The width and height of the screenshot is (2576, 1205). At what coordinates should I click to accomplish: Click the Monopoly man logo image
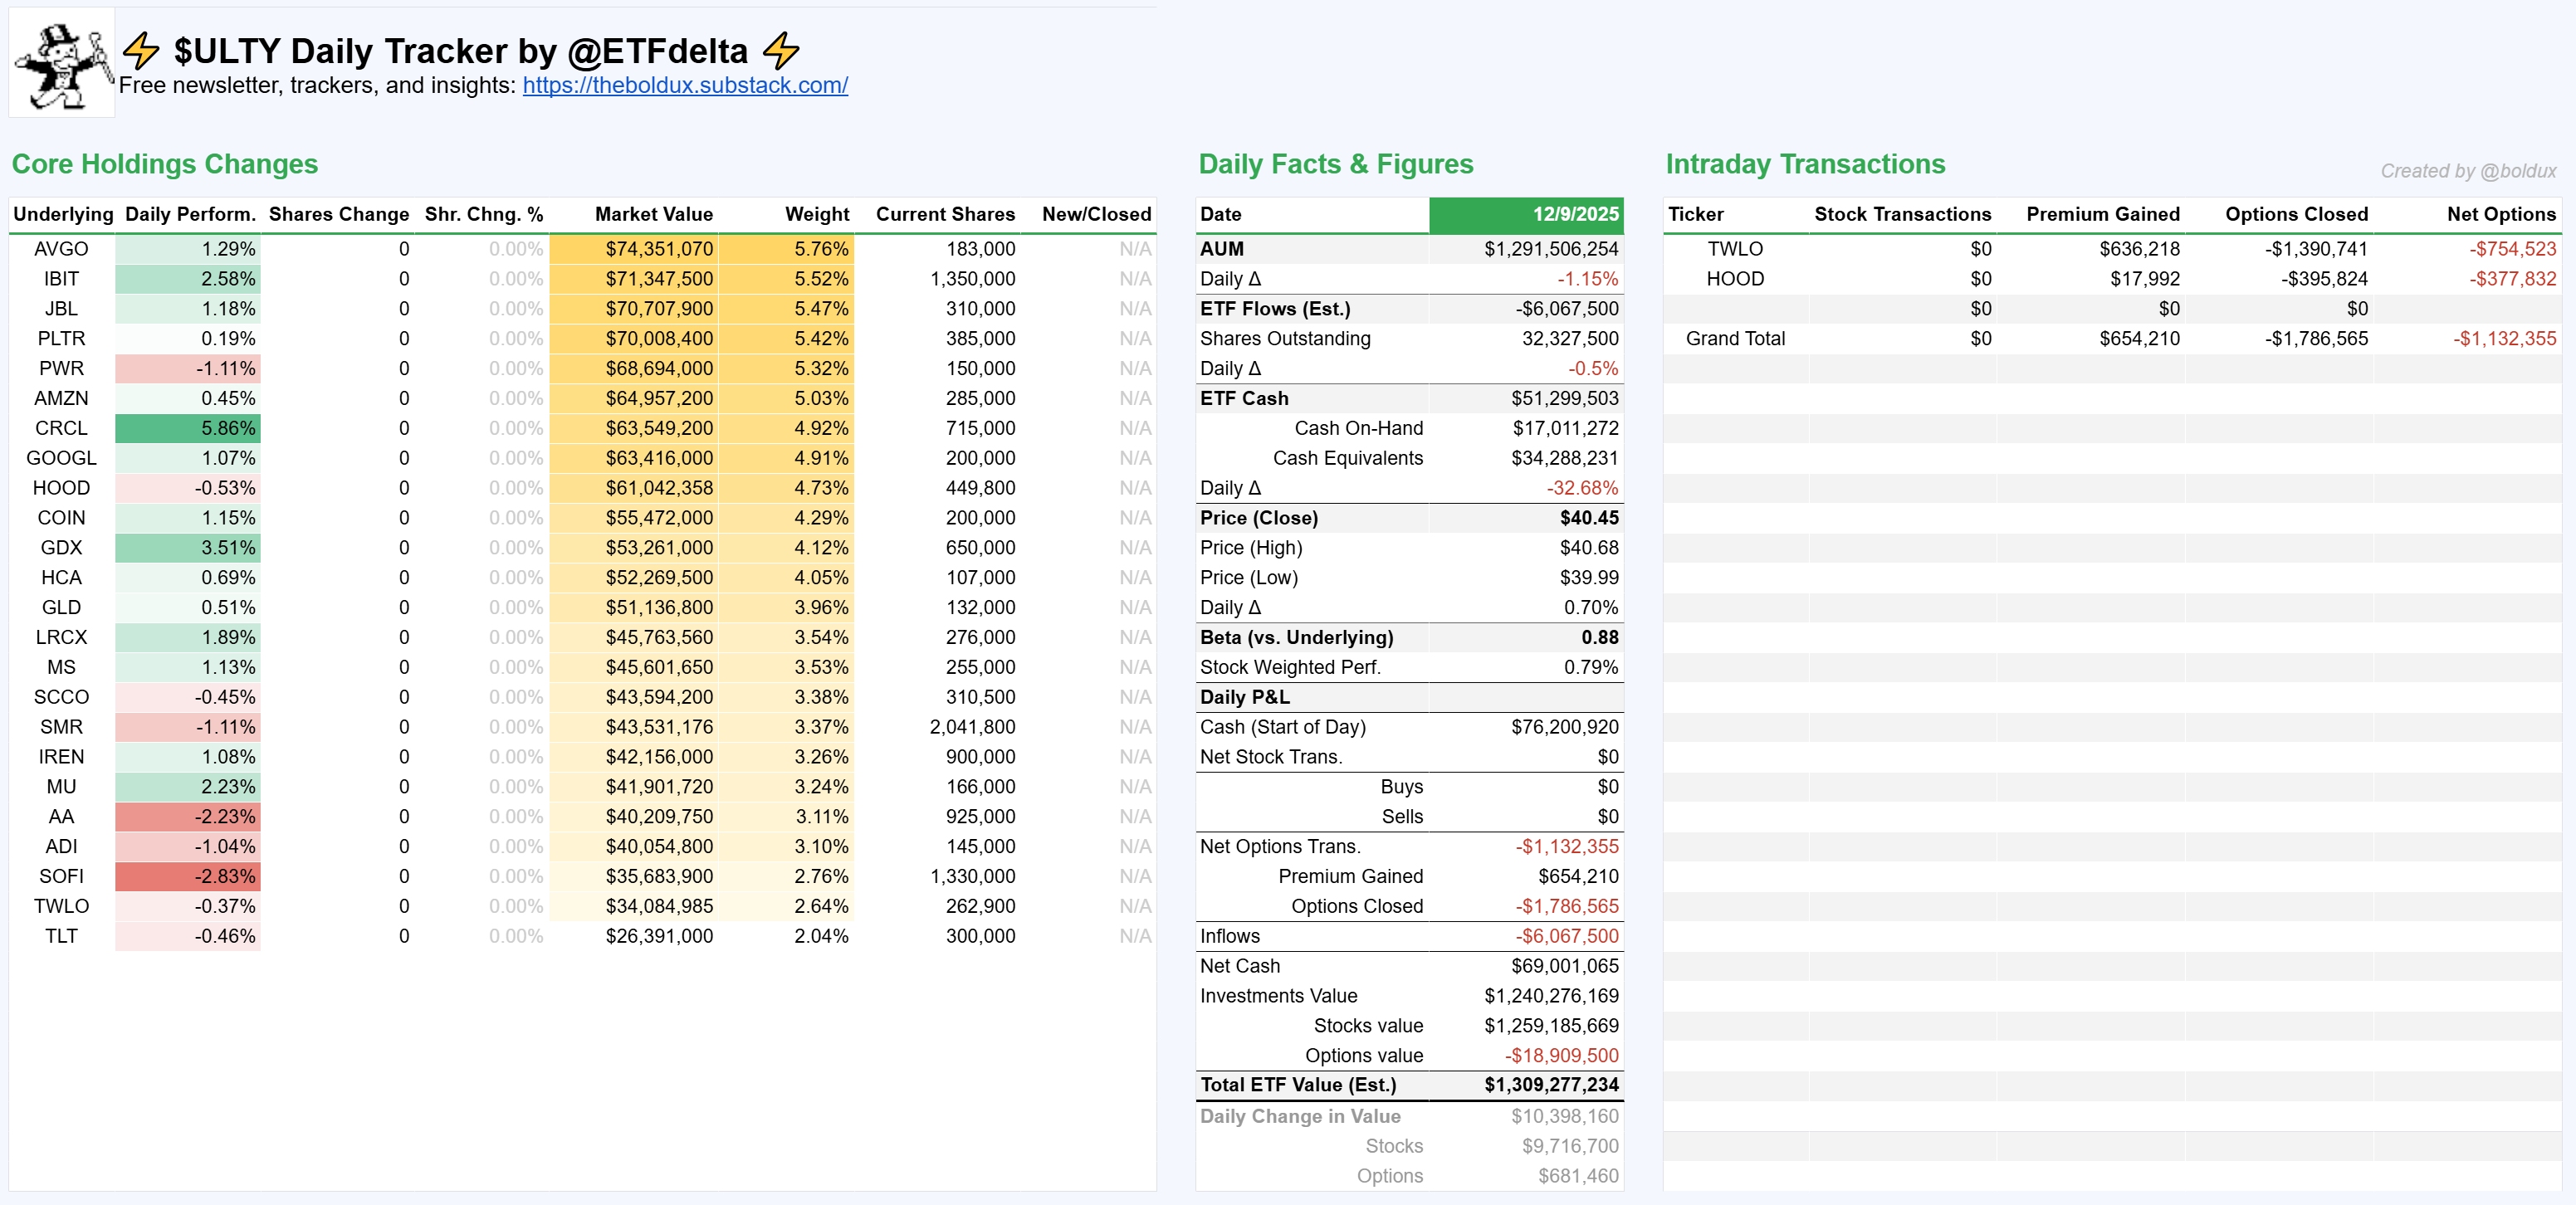(x=62, y=64)
